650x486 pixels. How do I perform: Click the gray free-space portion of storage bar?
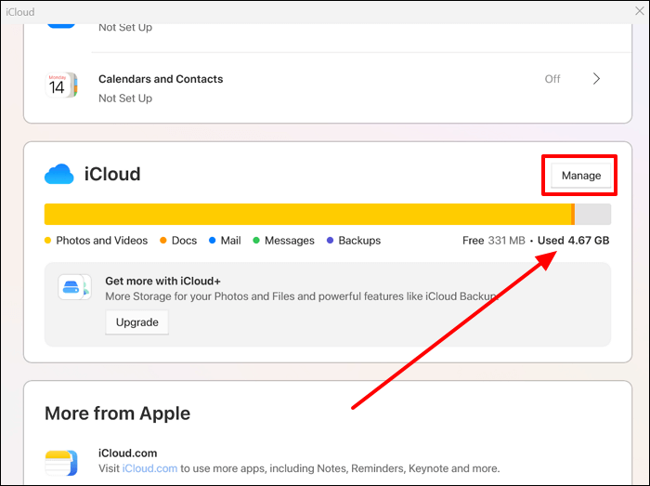coord(592,215)
